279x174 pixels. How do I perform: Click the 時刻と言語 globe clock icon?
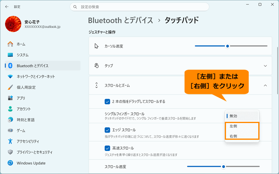coord(10,119)
